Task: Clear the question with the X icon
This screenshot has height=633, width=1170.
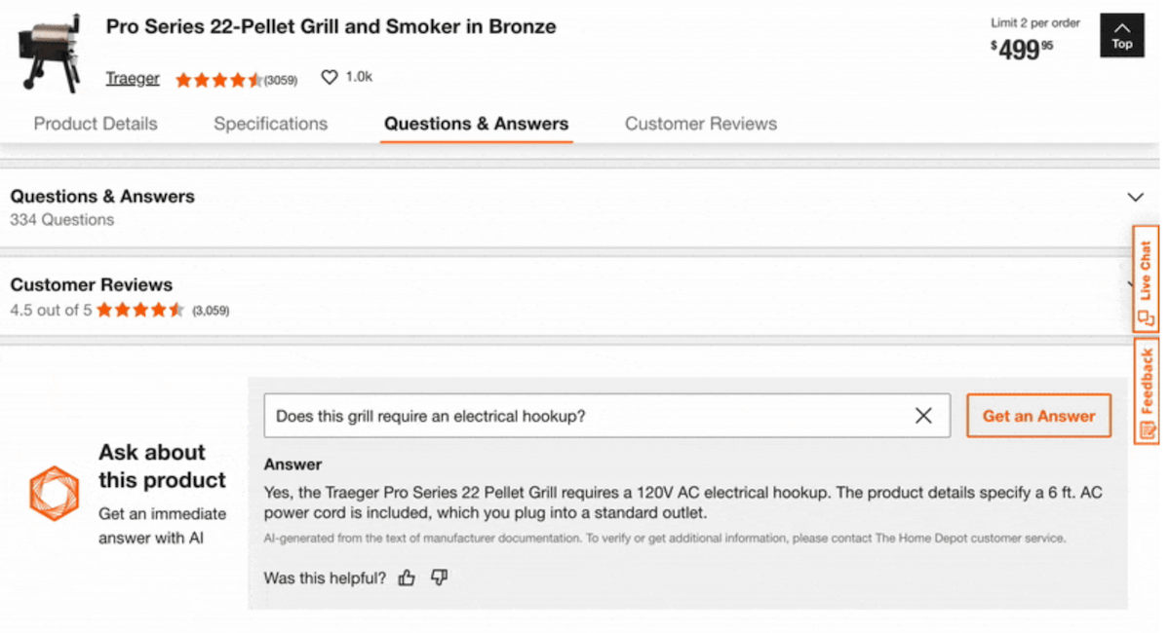Action: coord(923,416)
